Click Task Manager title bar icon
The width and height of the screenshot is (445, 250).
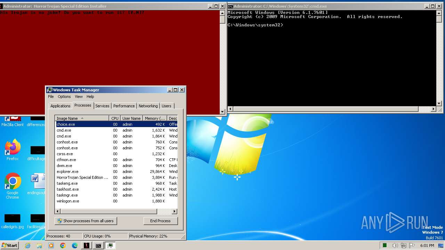tap(50, 90)
